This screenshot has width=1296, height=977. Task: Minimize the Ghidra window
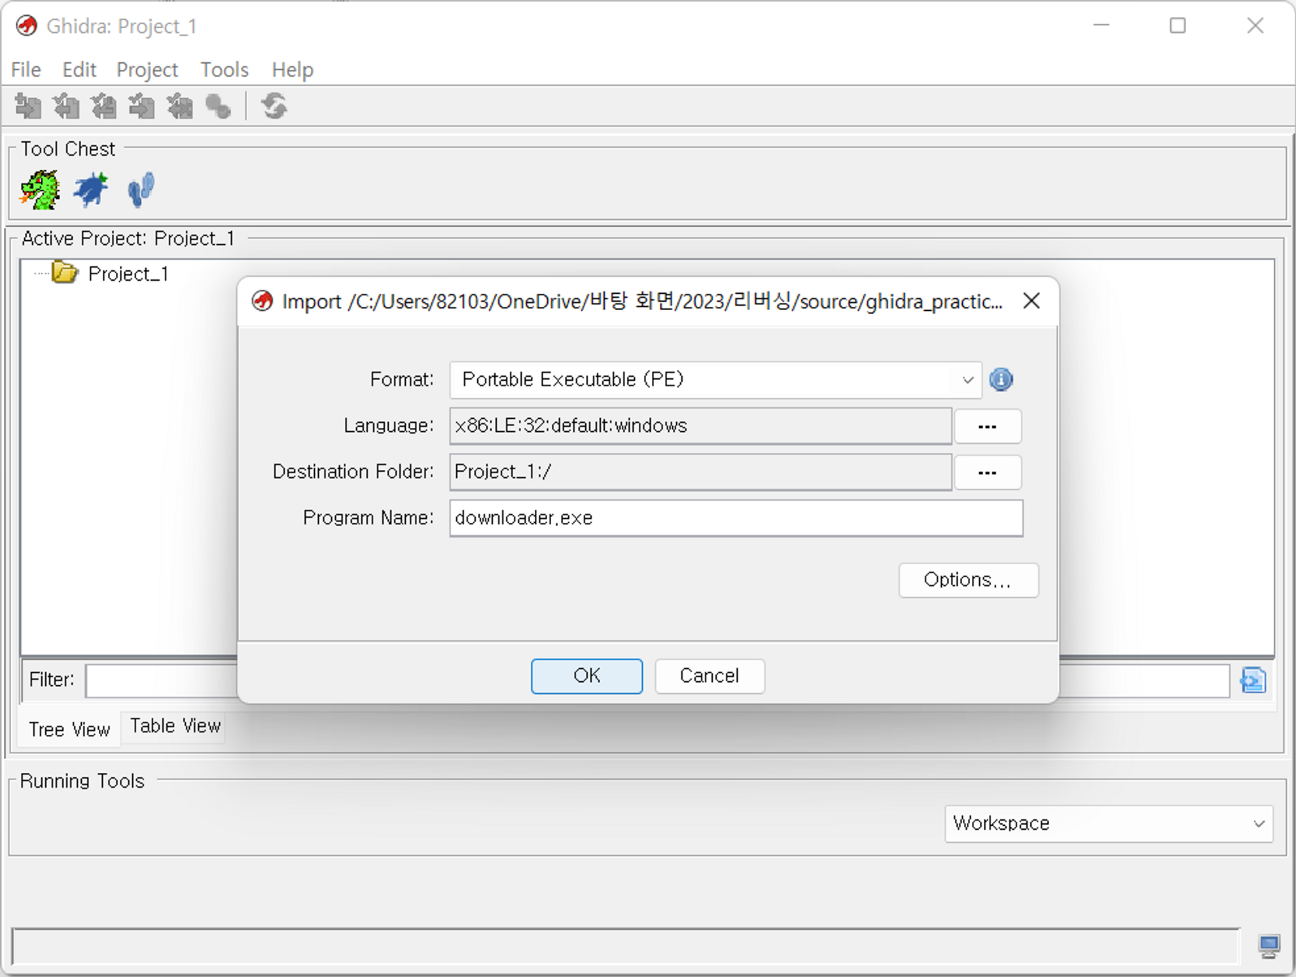[x=1102, y=26]
